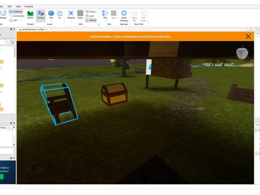The width and height of the screenshot is (260, 195).
Task: Select the Andresitodown's Place document tab
Action: click(33, 30)
